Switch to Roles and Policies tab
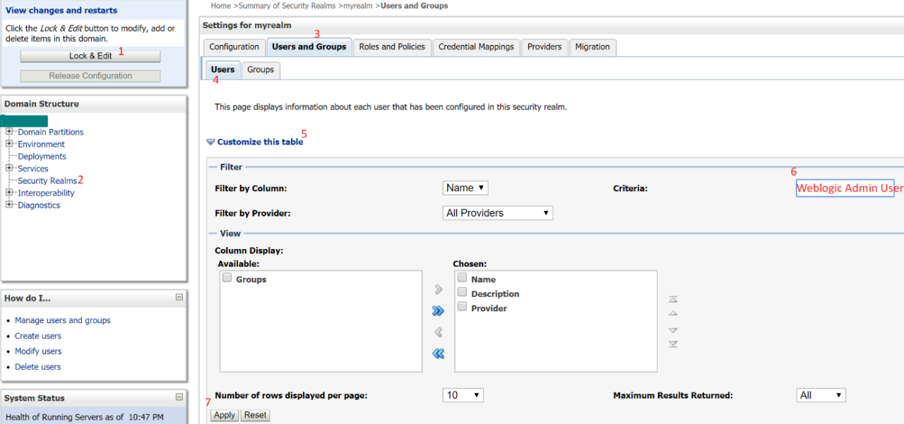904x424 pixels. pyautogui.click(x=392, y=47)
